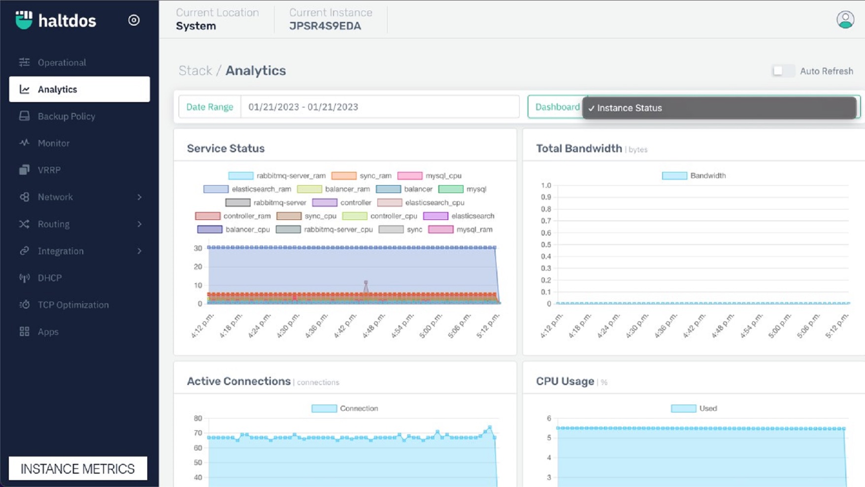Hide the Bandwidth series in legend
This screenshot has height=487, width=865.
tap(674, 175)
